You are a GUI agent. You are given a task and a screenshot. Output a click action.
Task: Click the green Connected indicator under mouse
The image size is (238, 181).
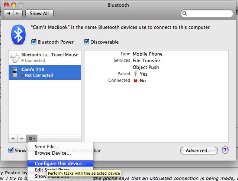23,60
